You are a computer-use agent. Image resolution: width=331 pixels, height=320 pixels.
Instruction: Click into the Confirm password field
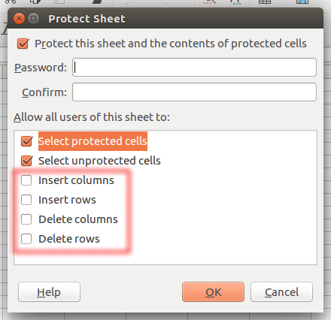(x=194, y=92)
